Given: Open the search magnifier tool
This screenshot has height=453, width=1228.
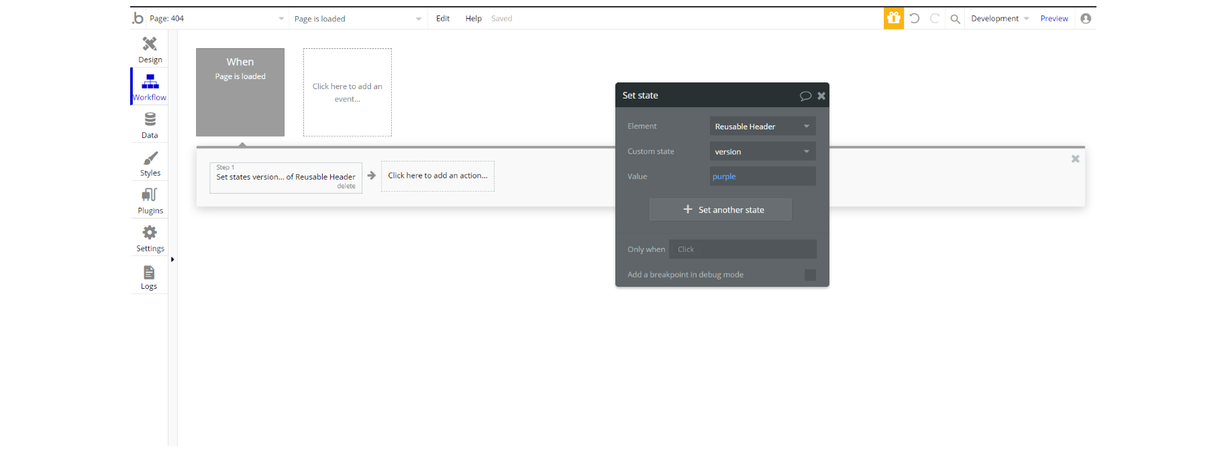Looking at the screenshot, I should point(955,19).
